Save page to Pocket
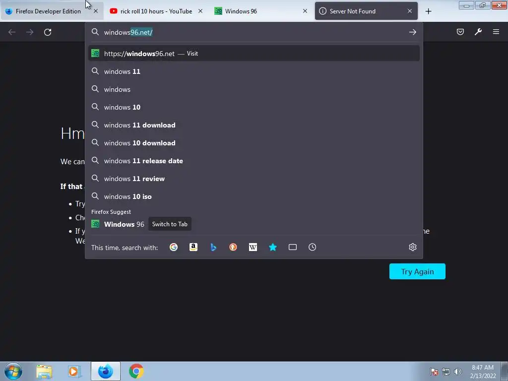The image size is (508, 381). (460, 32)
